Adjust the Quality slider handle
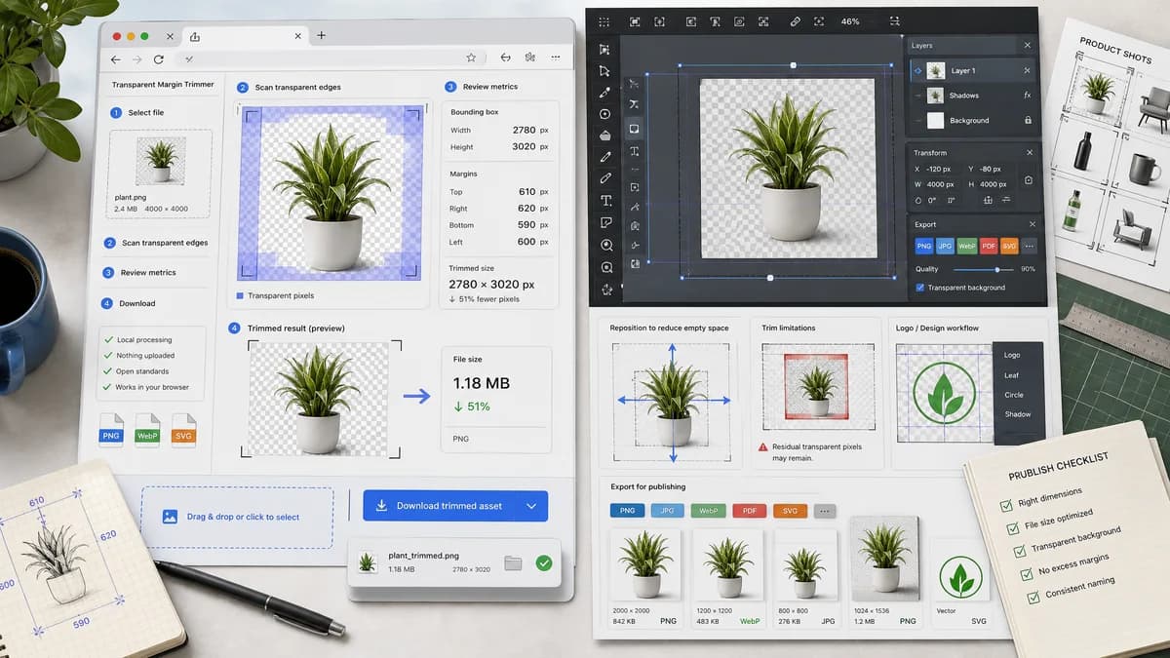The width and height of the screenshot is (1170, 658). [996, 269]
